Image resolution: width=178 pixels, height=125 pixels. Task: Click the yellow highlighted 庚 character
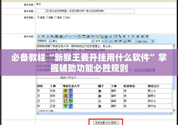[x=66, y=91]
